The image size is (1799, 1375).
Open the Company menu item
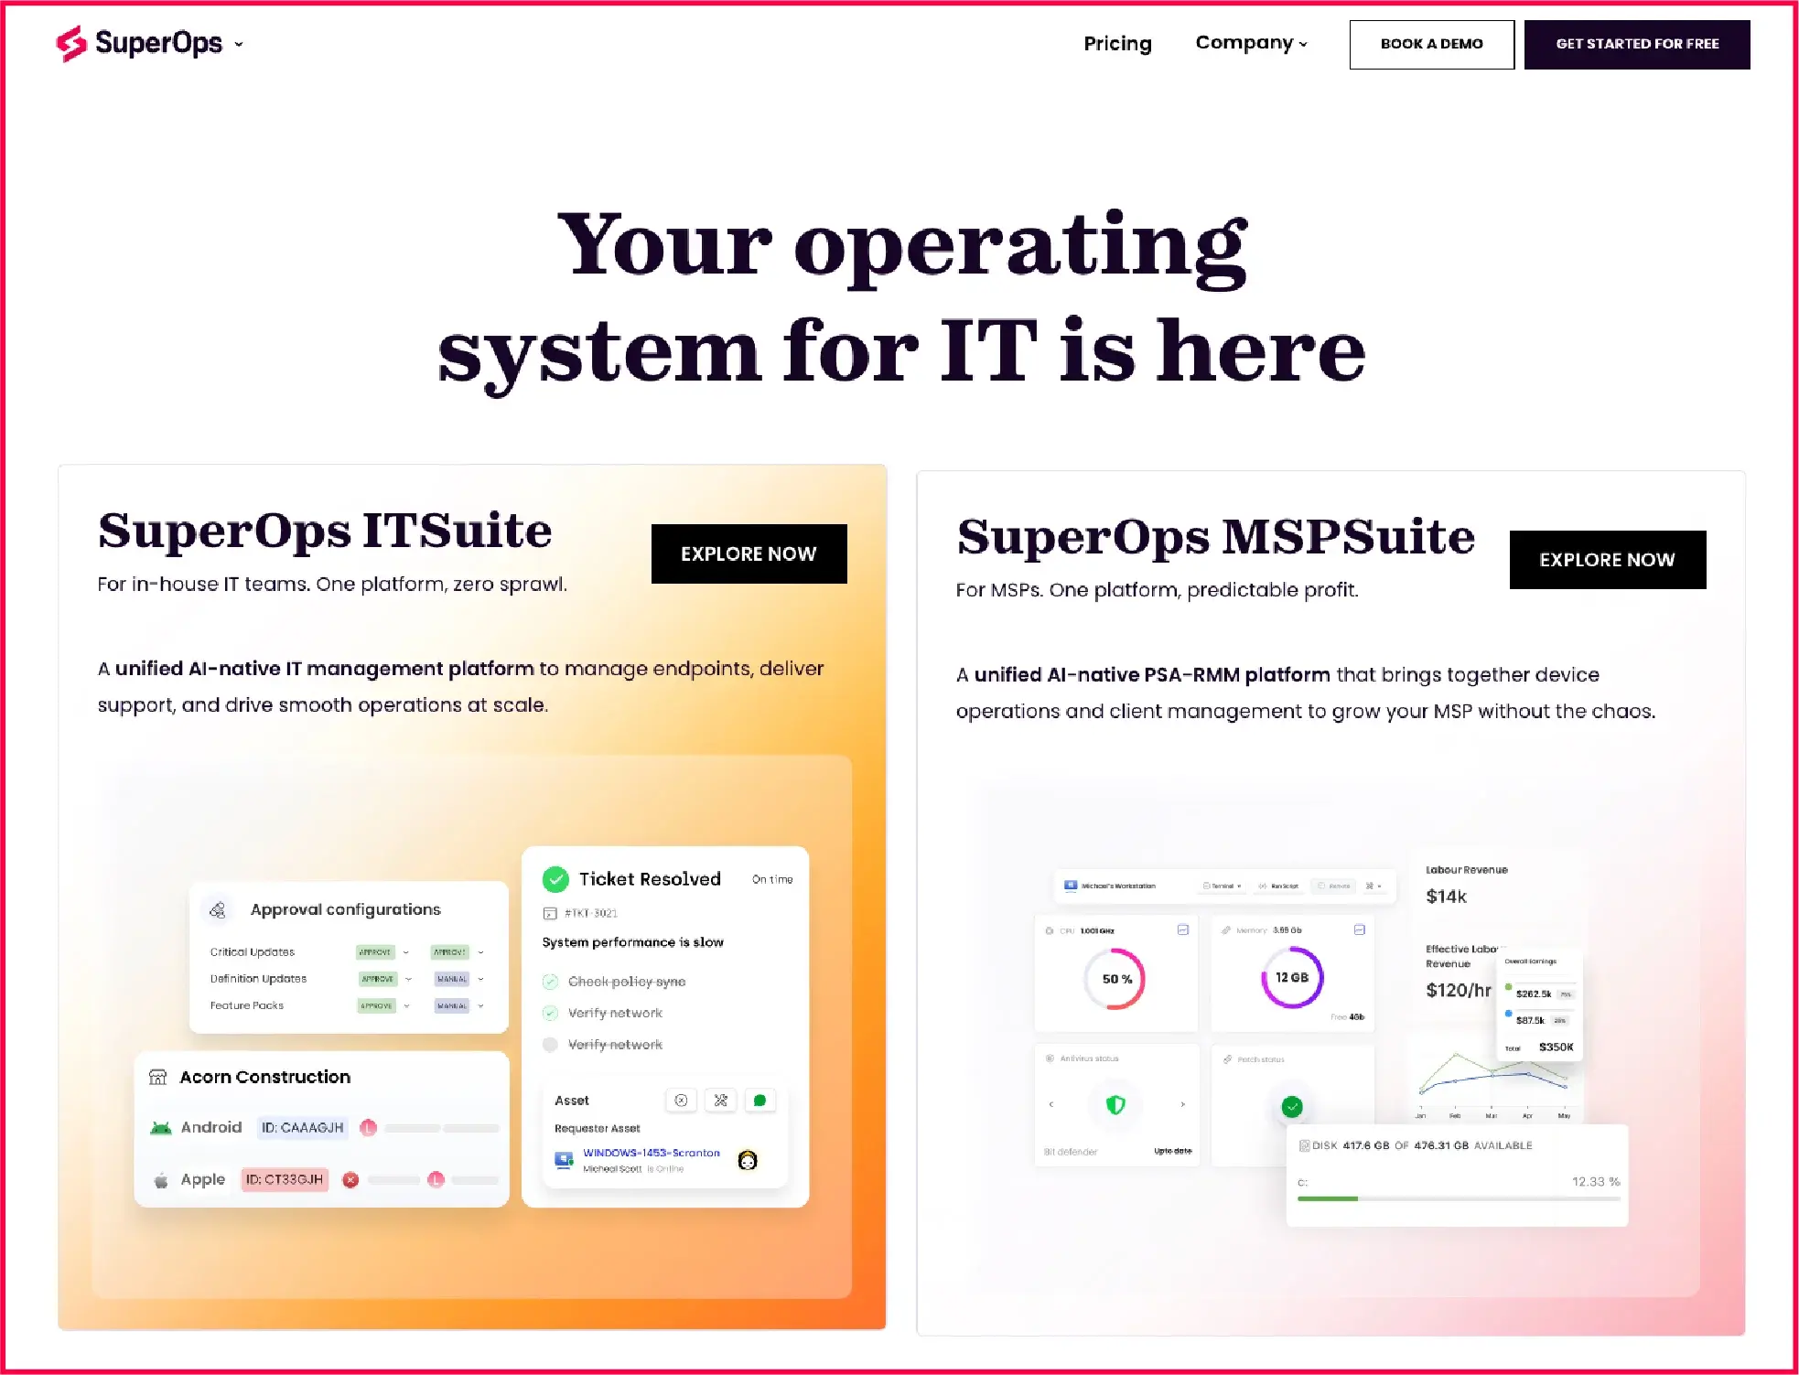click(x=1251, y=43)
